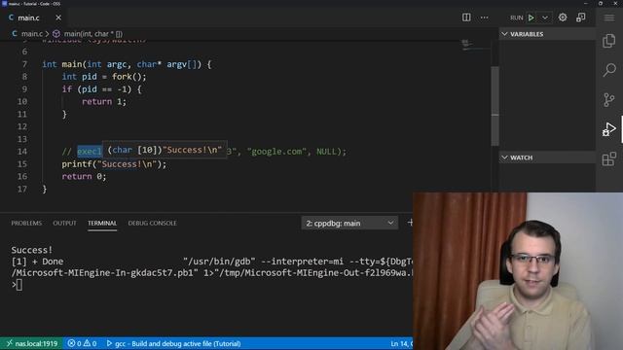
Task: Click 'return 1;' on line 10
Action: tap(104, 101)
